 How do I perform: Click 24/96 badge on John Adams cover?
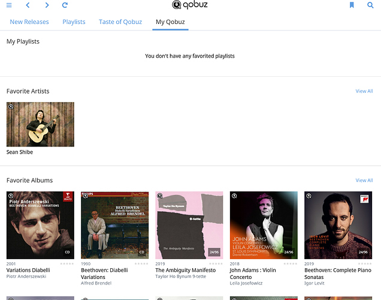289,252
